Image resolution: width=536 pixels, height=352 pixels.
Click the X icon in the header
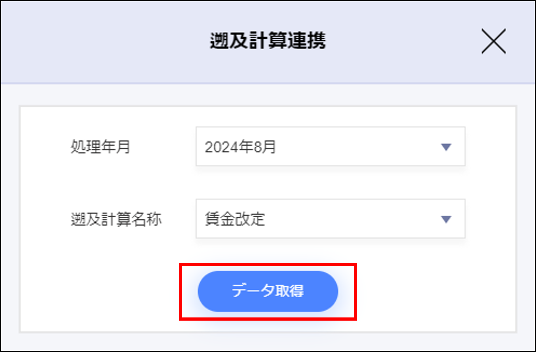(x=494, y=42)
